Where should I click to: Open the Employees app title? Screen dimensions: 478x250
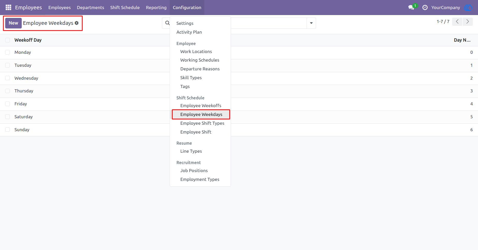28,8
